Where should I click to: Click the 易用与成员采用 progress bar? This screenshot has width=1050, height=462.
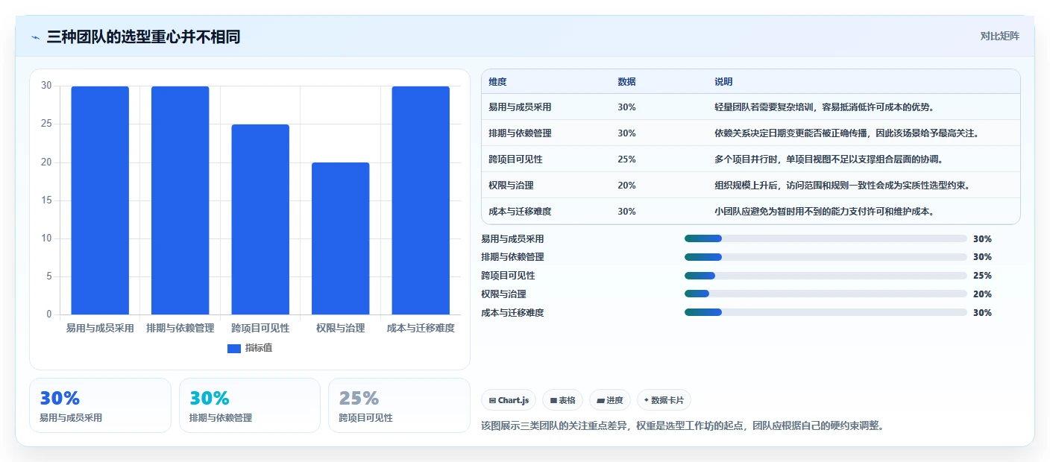coord(826,238)
